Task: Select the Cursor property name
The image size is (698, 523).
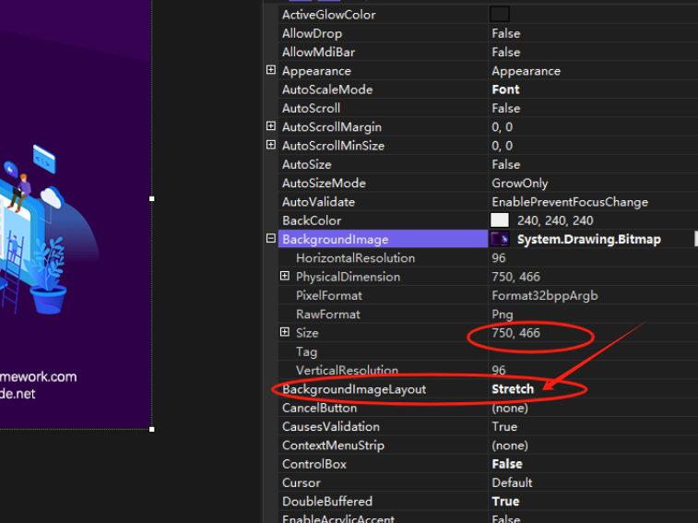Action: [301, 482]
